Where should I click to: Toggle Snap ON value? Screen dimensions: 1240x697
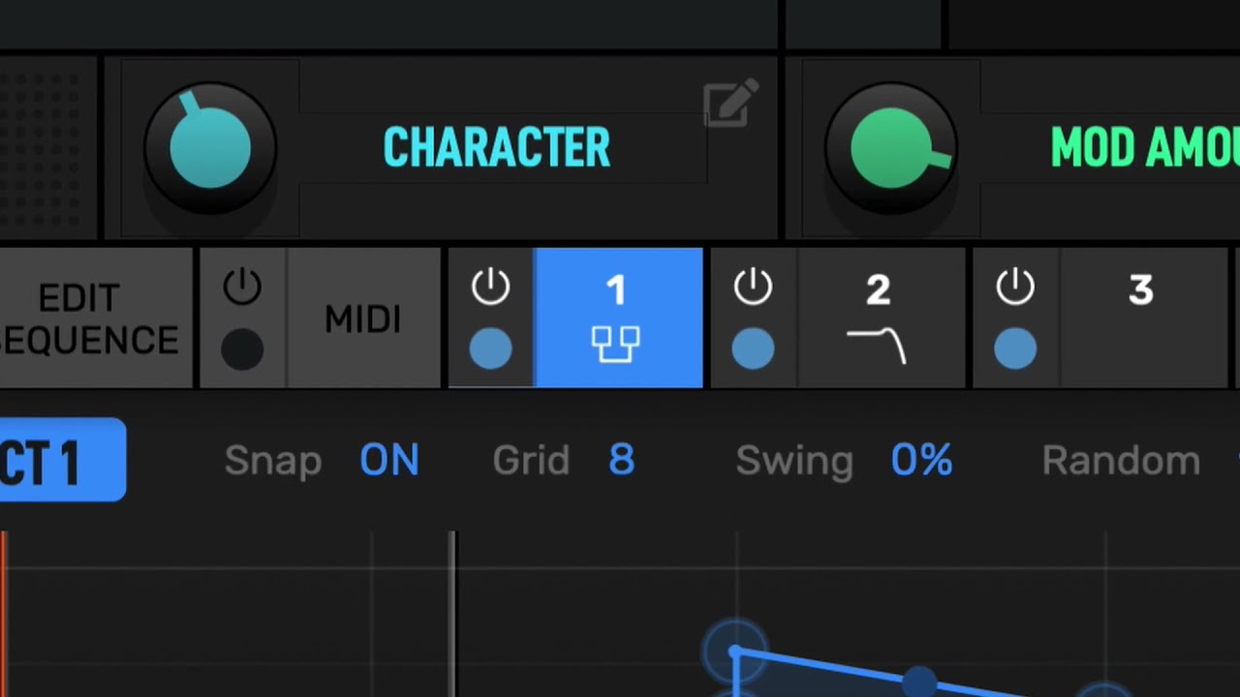click(389, 461)
